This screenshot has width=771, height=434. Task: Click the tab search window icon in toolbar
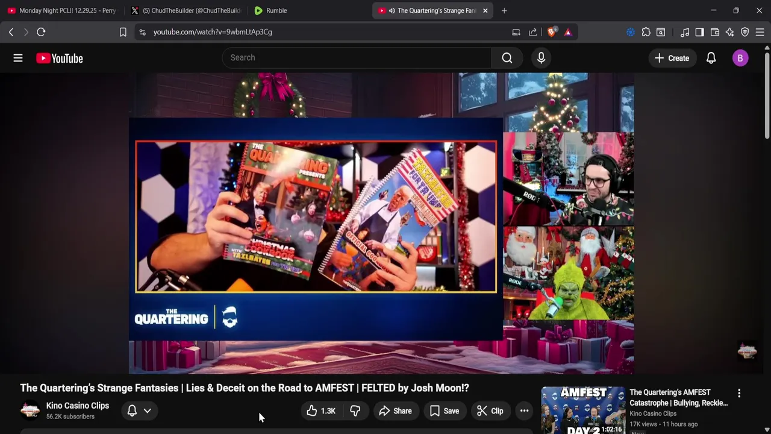661,32
